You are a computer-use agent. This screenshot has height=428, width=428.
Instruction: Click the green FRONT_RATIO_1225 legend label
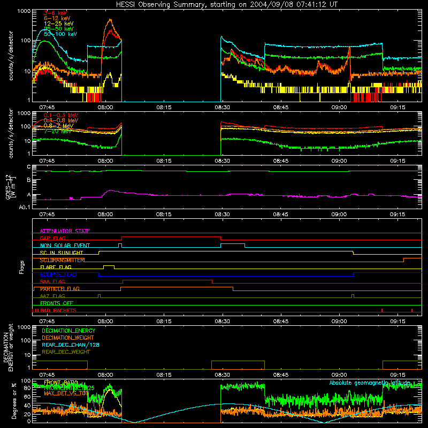69,388
